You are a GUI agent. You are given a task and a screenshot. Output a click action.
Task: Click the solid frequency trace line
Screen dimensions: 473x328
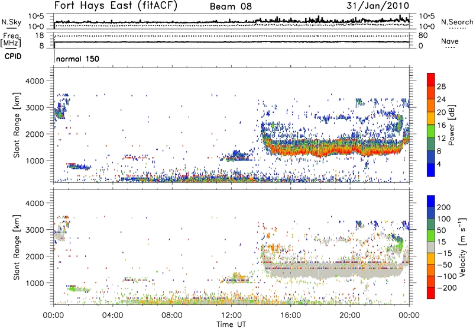231,42
